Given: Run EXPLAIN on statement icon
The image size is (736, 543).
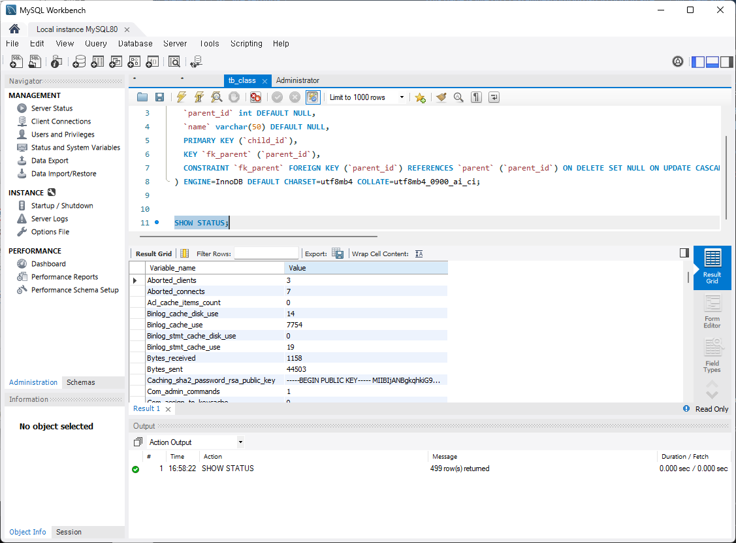Looking at the screenshot, I should (x=216, y=97).
